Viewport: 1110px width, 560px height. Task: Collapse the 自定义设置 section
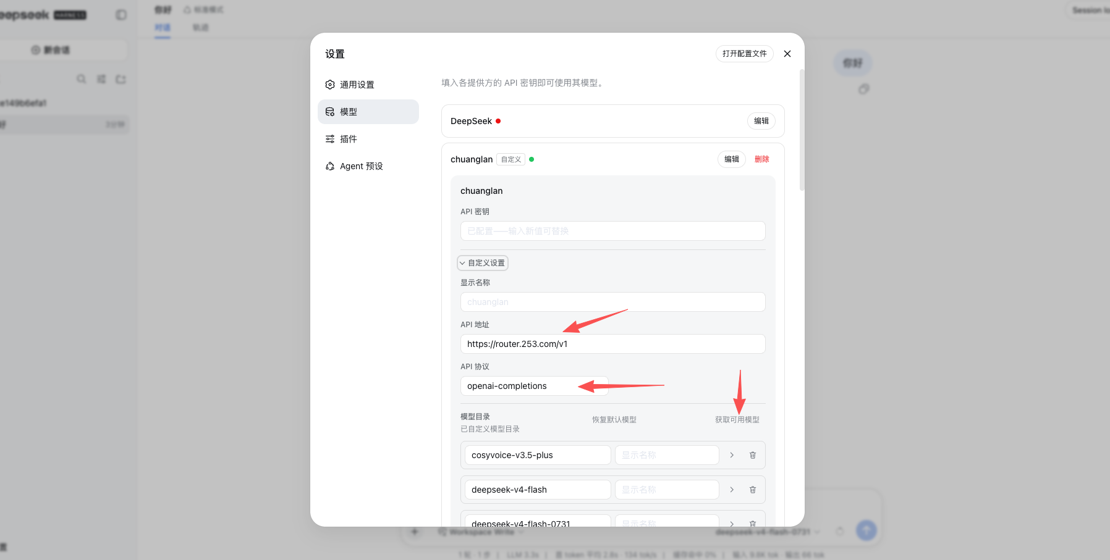click(483, 263)
